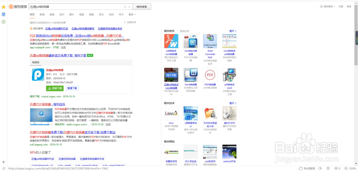Click related search 迅捷音频转换器手机版
This screenshot has height=171, width=358.
click(92, 159)
